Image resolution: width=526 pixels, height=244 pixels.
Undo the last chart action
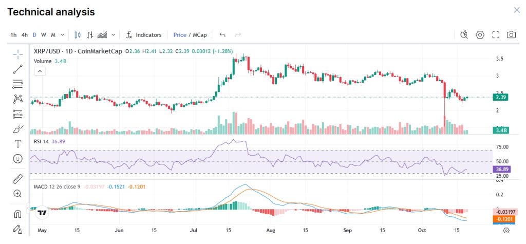click(222, 34)
